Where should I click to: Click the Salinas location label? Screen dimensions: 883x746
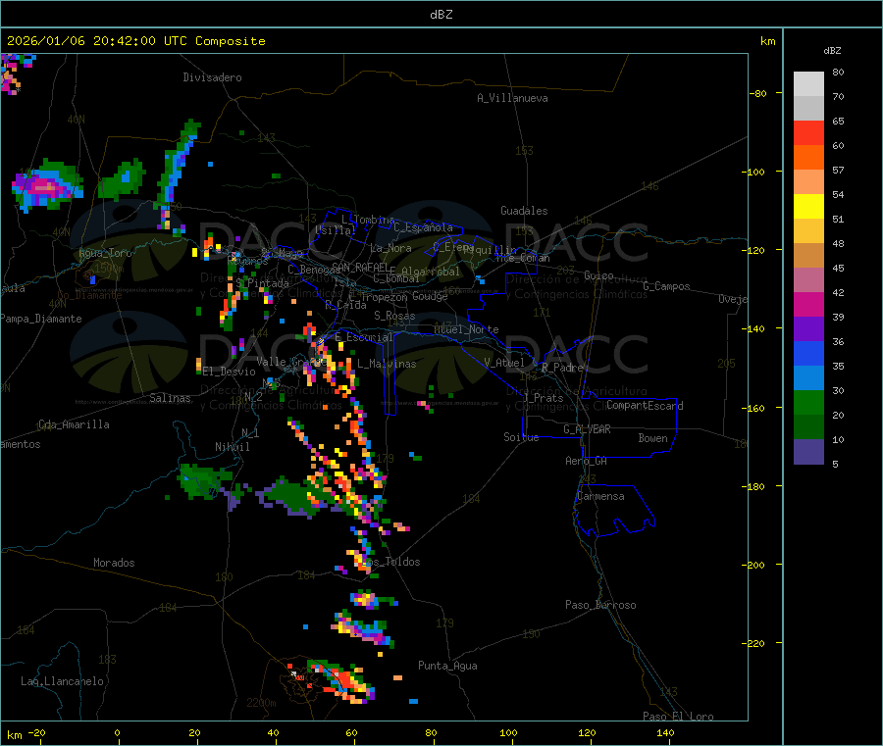(x=170, y=398)
